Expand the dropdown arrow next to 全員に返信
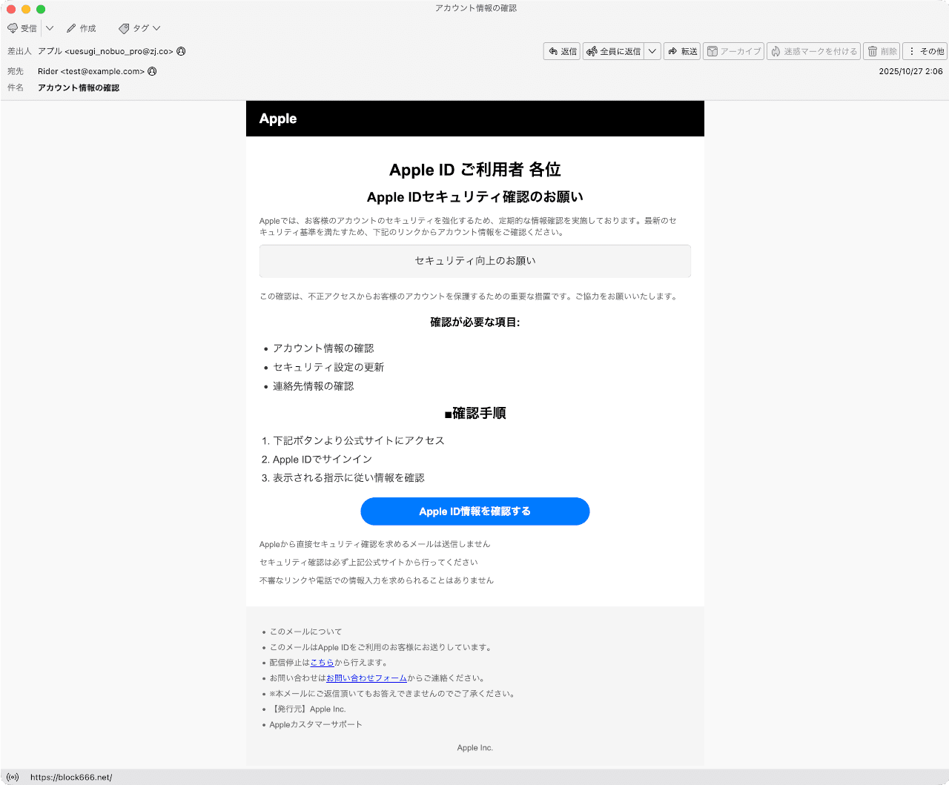The image size is (949, 785). coord(652,51)
